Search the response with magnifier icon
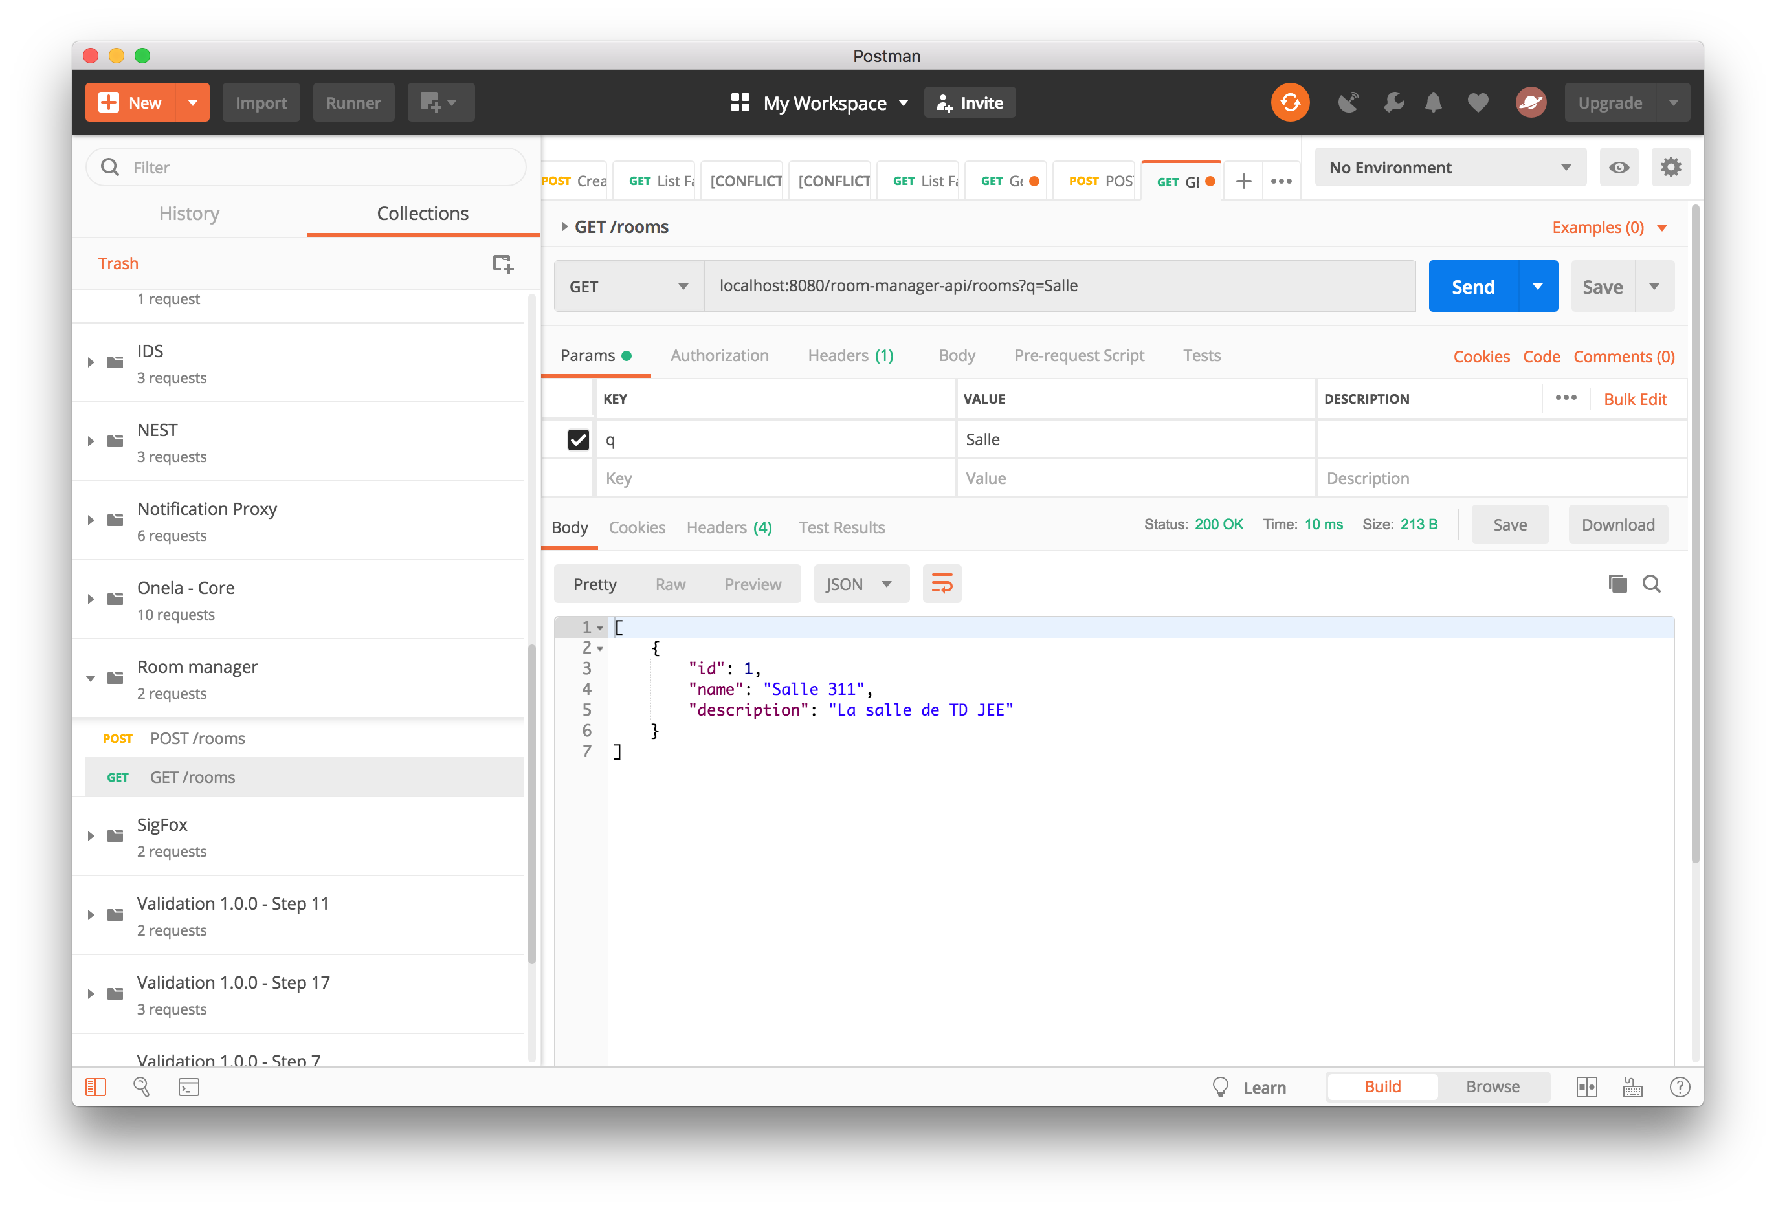Viewport: 1776px width, 1210px height. [x=1652, y=584]
